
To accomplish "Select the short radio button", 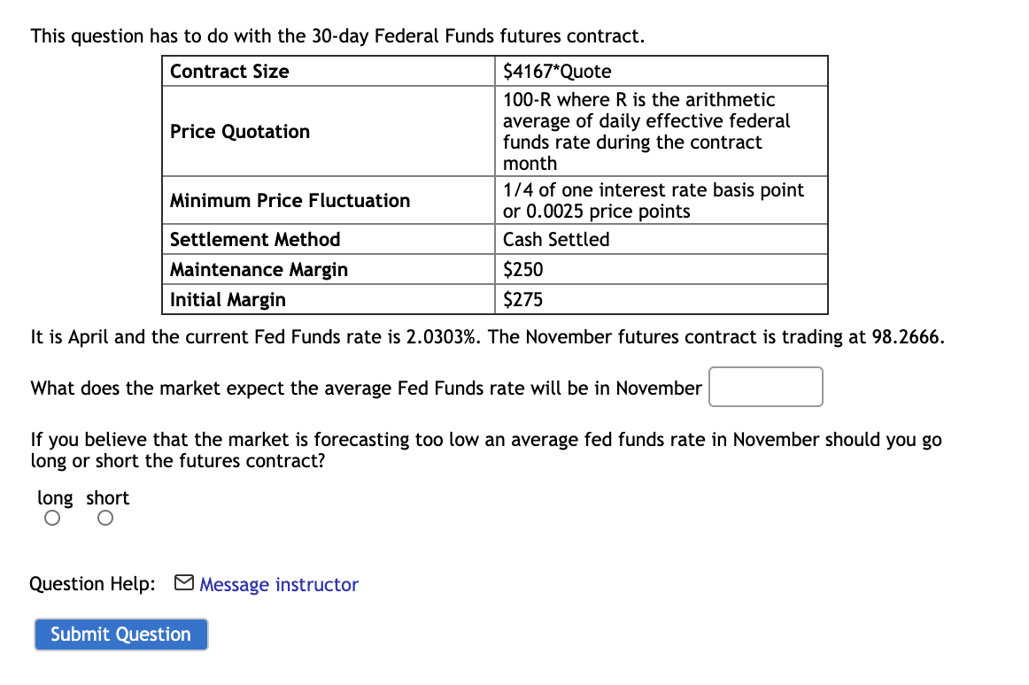I will (x=104, y=518).
